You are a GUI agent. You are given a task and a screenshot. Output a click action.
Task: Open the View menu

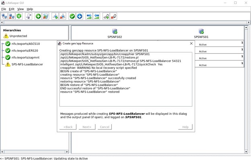[21, 9]
